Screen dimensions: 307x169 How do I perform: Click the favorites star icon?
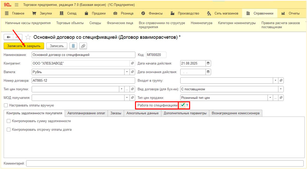pyautogui.click(x=28, y=37)
